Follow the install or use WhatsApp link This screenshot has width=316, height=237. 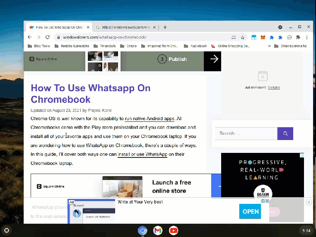pyautogui.click(x=142, y=154)
